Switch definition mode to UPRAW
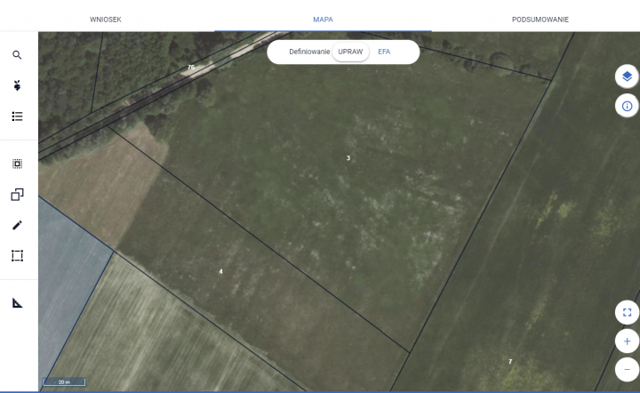This screenshot has width=640, height=393. click(x=350, y=52)
